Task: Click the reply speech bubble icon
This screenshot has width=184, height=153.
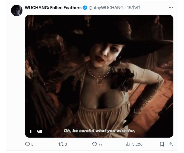Action: 27,144
